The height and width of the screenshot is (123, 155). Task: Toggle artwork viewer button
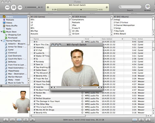pos(26,120)
